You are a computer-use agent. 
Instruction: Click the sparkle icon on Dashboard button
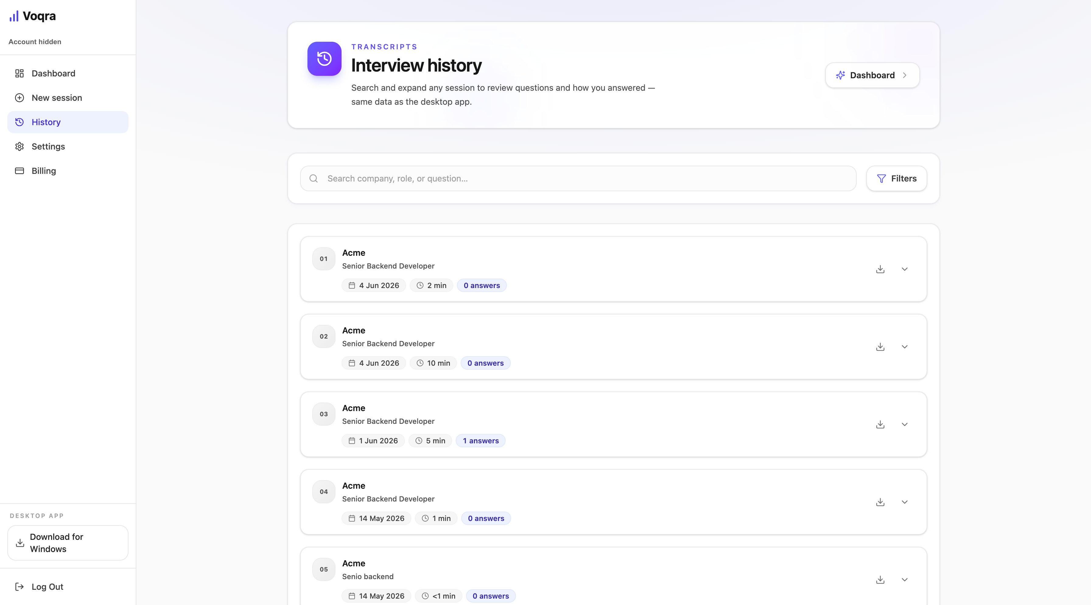click(840, 76)
